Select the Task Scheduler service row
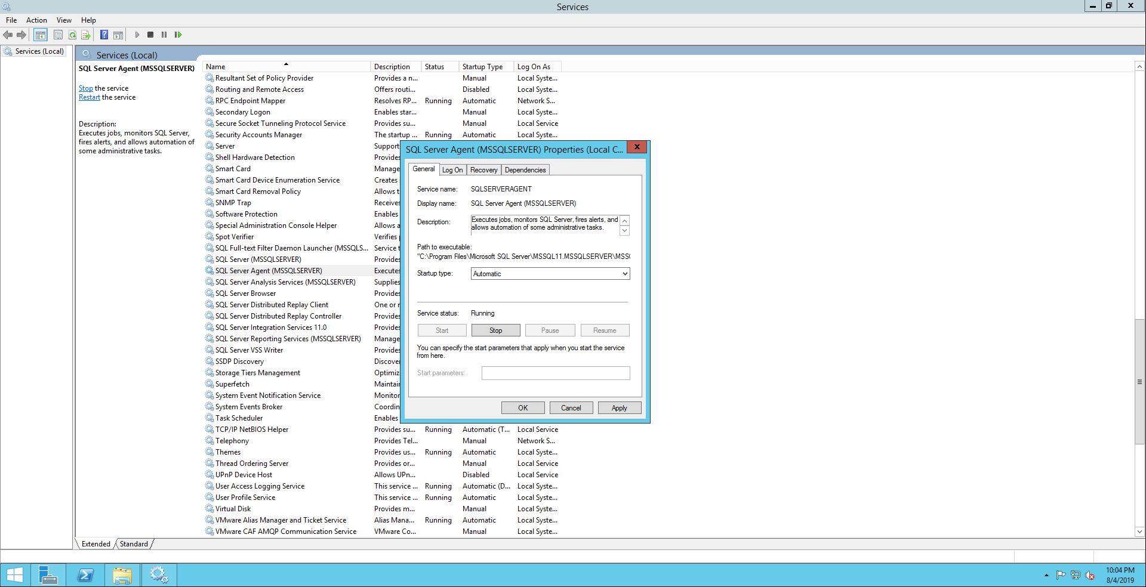 [239, 418]
